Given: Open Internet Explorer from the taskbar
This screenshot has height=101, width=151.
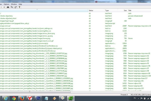Looking at the screenshot, I should pyautogui.click(x=6, y=98).
